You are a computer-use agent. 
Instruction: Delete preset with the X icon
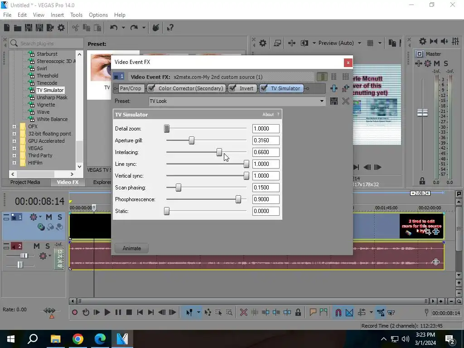(x=345, y=101)
